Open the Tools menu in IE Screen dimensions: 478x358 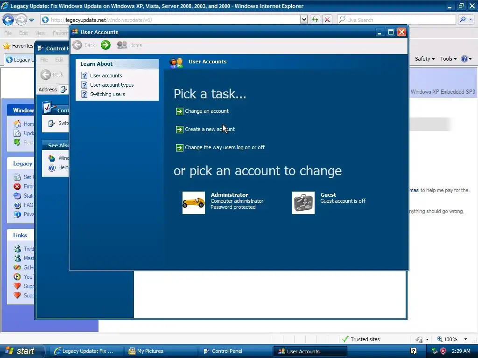pyautogui.click(x=448, y=59)
